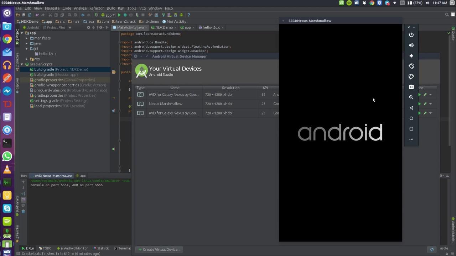Collapse the app module tree node
The width and height of the screenshot is (456, 256).
[x=22, y=33]
